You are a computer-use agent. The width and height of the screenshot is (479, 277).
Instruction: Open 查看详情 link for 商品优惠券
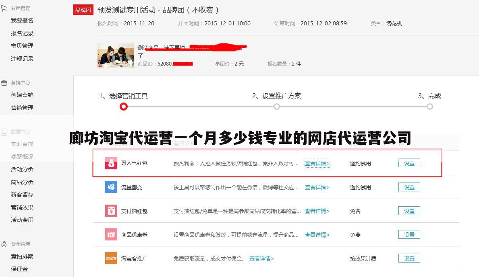click(x=317, y=234)
